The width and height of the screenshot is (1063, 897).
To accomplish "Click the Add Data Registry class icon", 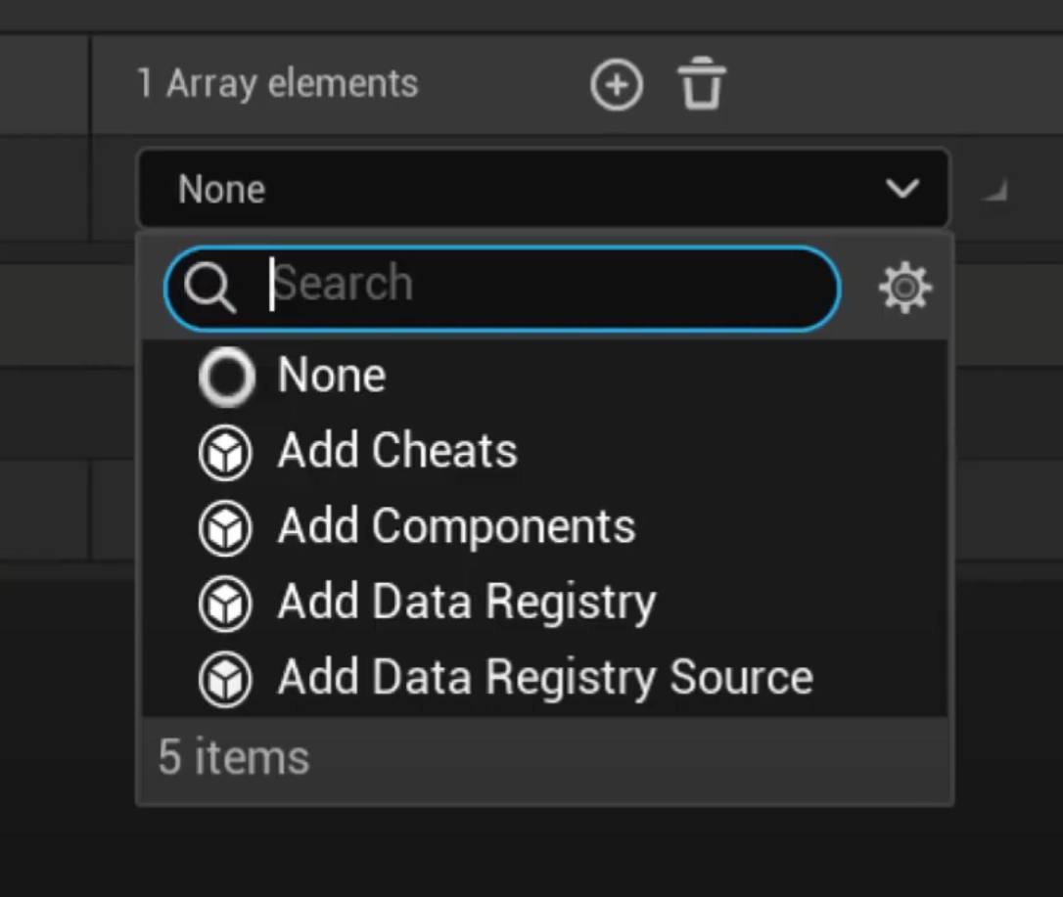I will [226, 604].
